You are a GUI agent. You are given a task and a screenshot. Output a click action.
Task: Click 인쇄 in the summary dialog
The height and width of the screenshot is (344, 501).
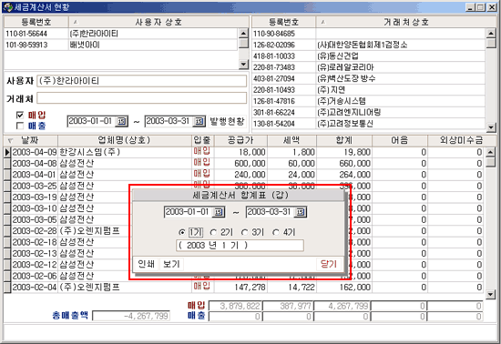147,264
